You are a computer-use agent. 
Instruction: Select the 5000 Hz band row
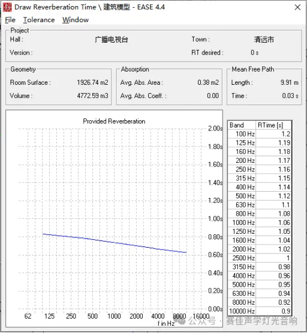(260, 284)
